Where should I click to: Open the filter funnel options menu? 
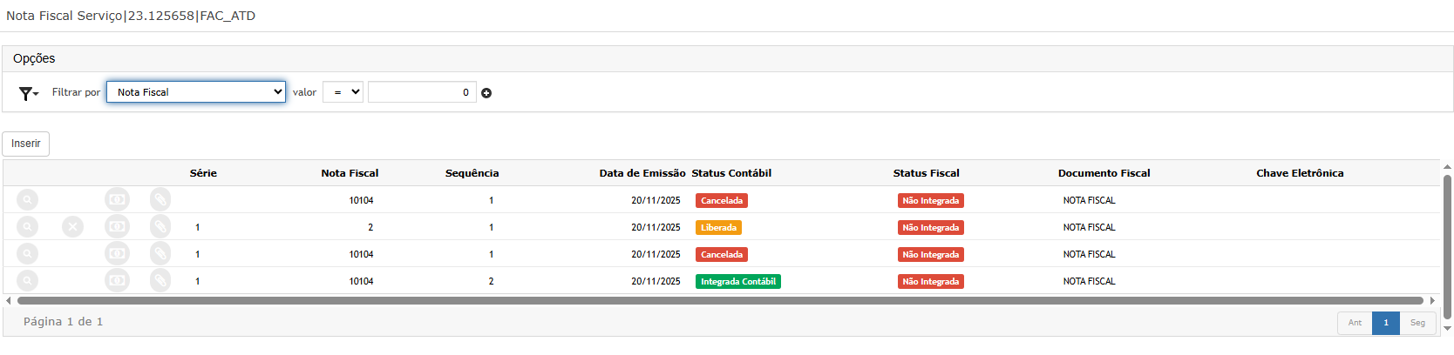pyautogui.click(x=28, y=93)
